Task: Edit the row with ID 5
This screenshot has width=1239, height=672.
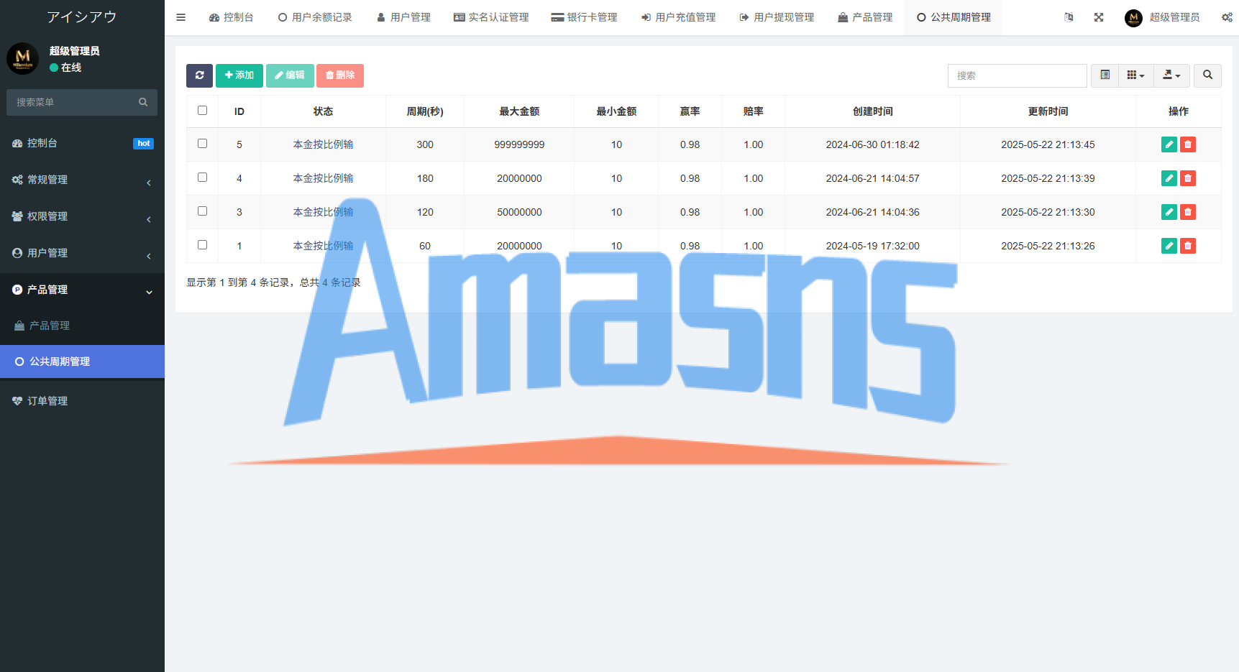Action: [x=1169, y=144]
